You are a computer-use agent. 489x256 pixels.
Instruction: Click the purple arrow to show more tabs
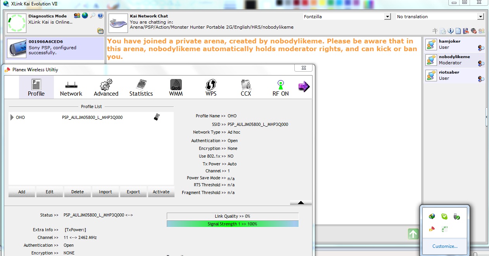coord(304,86)
